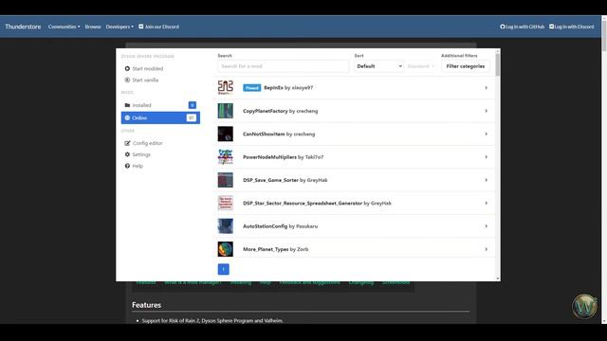Click the Installed folder icon
The width and height of the screenshot is (607, 341).
coord(127,105)
